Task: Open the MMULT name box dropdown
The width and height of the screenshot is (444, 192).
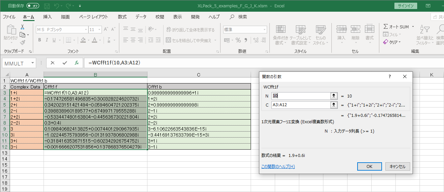Action: pyautogui.click(x=33, y=63)
